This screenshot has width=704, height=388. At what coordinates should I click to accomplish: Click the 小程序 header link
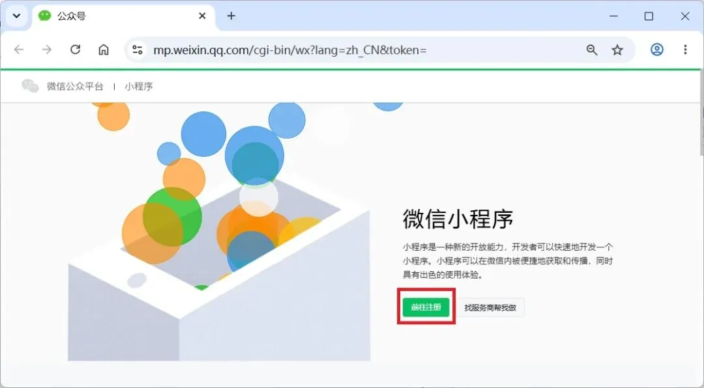139,86
